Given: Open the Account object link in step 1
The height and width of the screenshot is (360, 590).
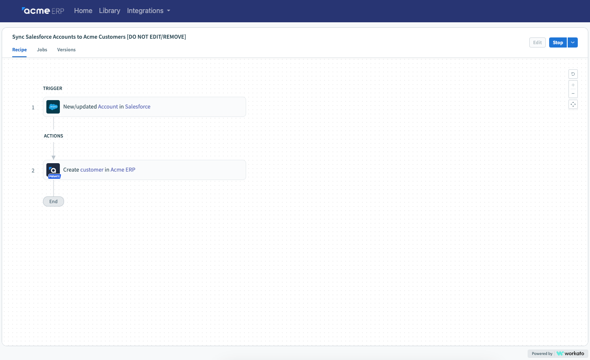Looking at the screenshot, I should tap(108, 106).
